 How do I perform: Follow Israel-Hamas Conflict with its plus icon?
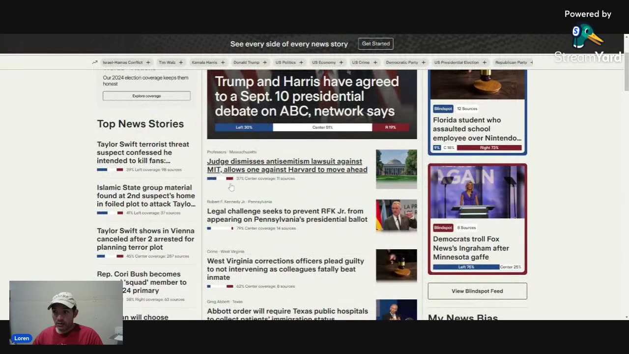tap(148, 62)
